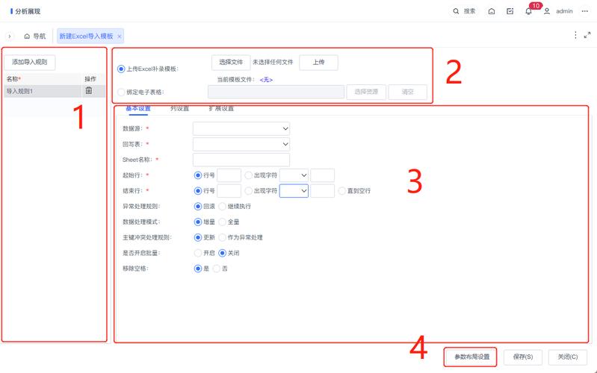This screenshot has width=597, height=373.
Task: Select 上传Excel补录模板 radio option
Action: [121, 69]
